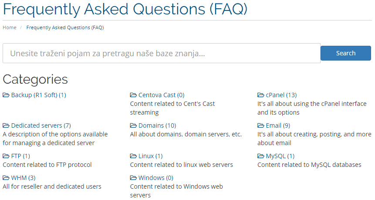The width and height of the screenshot is (375, 200).
Task: Click the folder icon next to Linux
Action: (133, 156)
